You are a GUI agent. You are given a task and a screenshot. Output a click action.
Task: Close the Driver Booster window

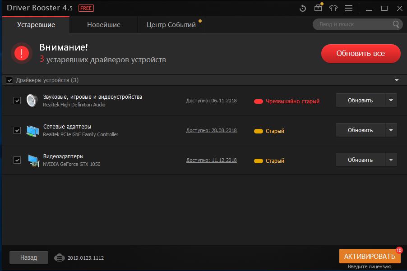coord(400,9)
